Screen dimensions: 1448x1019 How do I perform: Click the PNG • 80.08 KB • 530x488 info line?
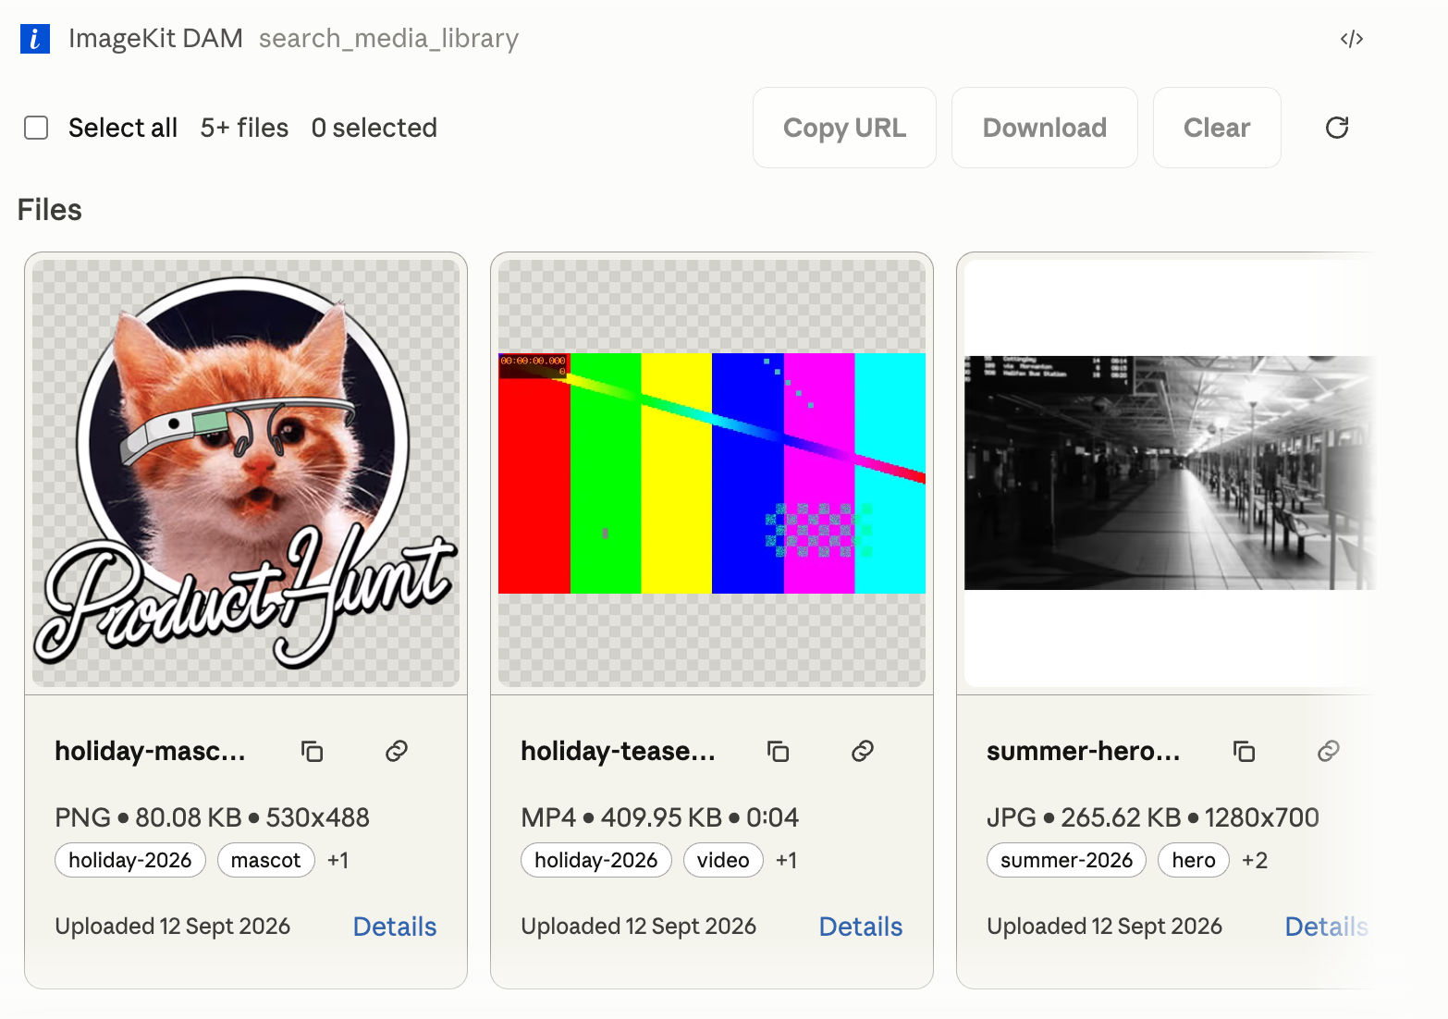[x=212, y=817]
